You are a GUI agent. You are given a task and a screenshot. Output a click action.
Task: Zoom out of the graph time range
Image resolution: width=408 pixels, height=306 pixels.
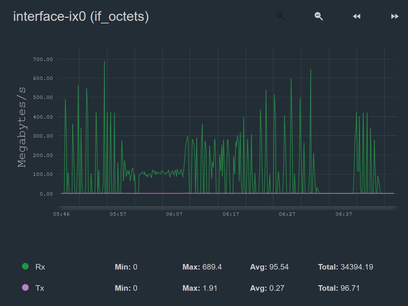click(319, 16)
